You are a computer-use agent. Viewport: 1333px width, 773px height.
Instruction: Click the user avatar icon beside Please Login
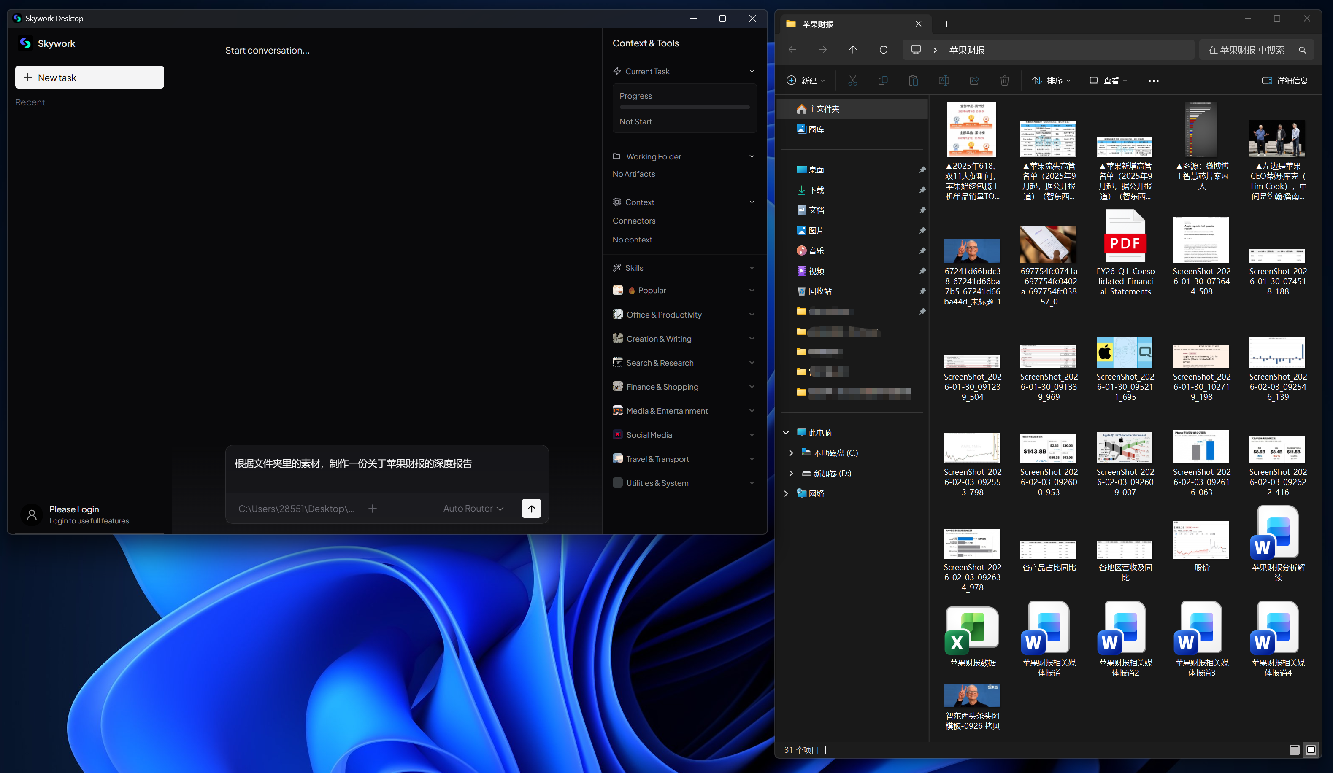click(x=32, y=514)
